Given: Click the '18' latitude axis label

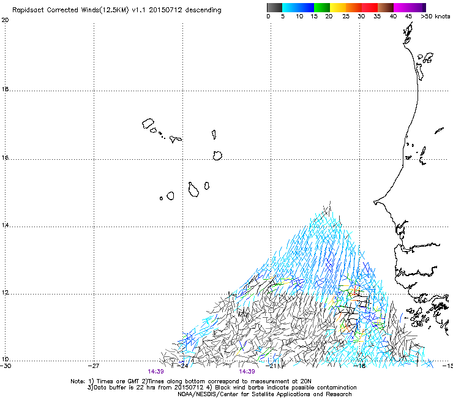Looking at the screenshot, I should [x=5, y=89].
